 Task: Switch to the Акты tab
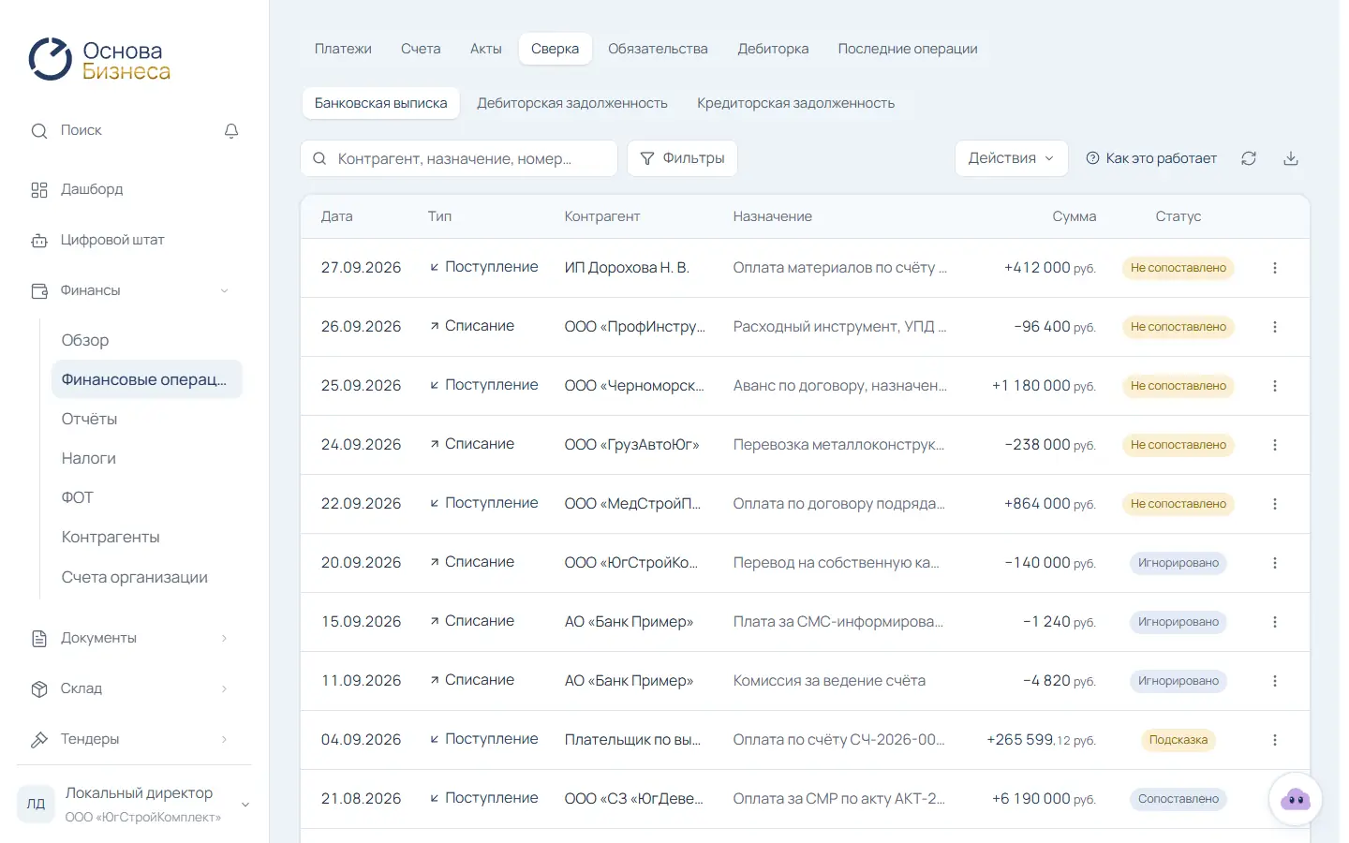tap(486, 49)
